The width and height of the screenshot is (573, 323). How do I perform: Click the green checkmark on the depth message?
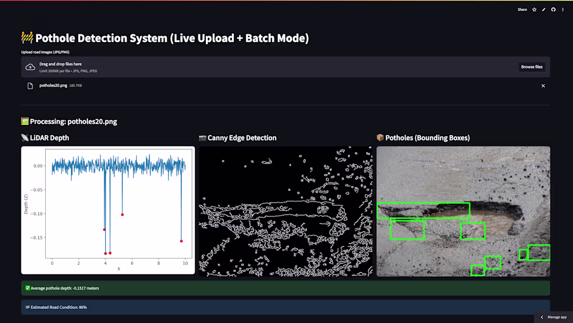[x=27, y=288]
